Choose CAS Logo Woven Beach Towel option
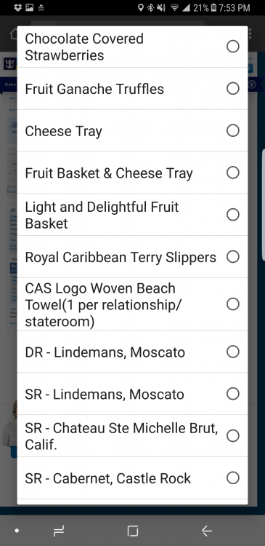Viewport: 265px width, 546px height. pos(132,304)
